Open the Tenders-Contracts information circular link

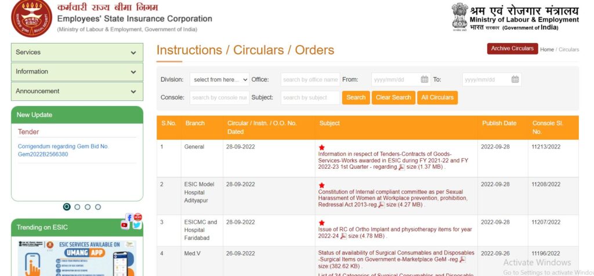(393, 161)
